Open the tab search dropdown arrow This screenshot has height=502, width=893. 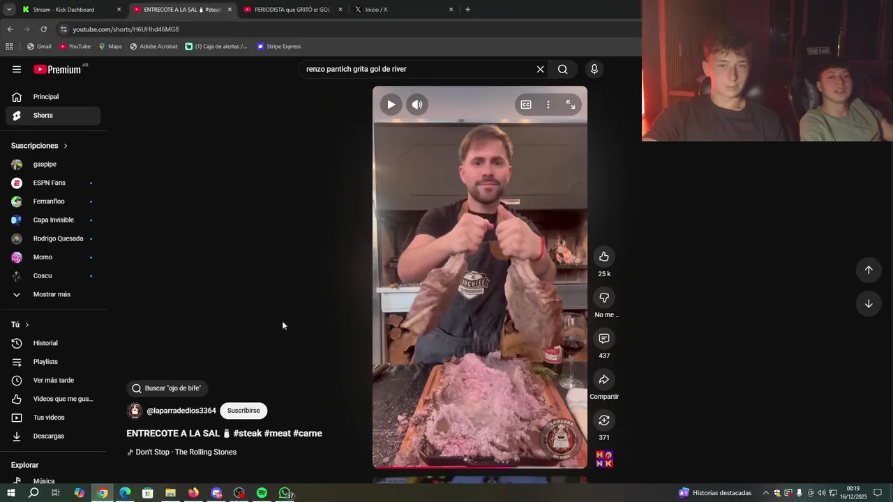point(8,10)
